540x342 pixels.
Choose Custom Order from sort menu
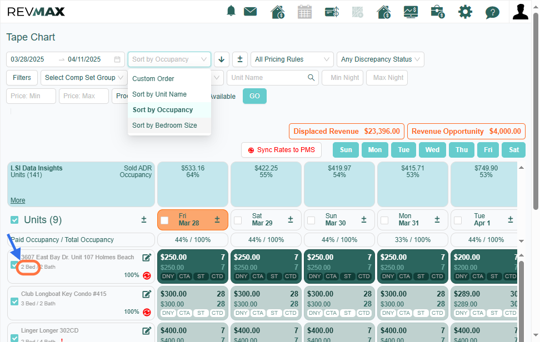(169, 79)
